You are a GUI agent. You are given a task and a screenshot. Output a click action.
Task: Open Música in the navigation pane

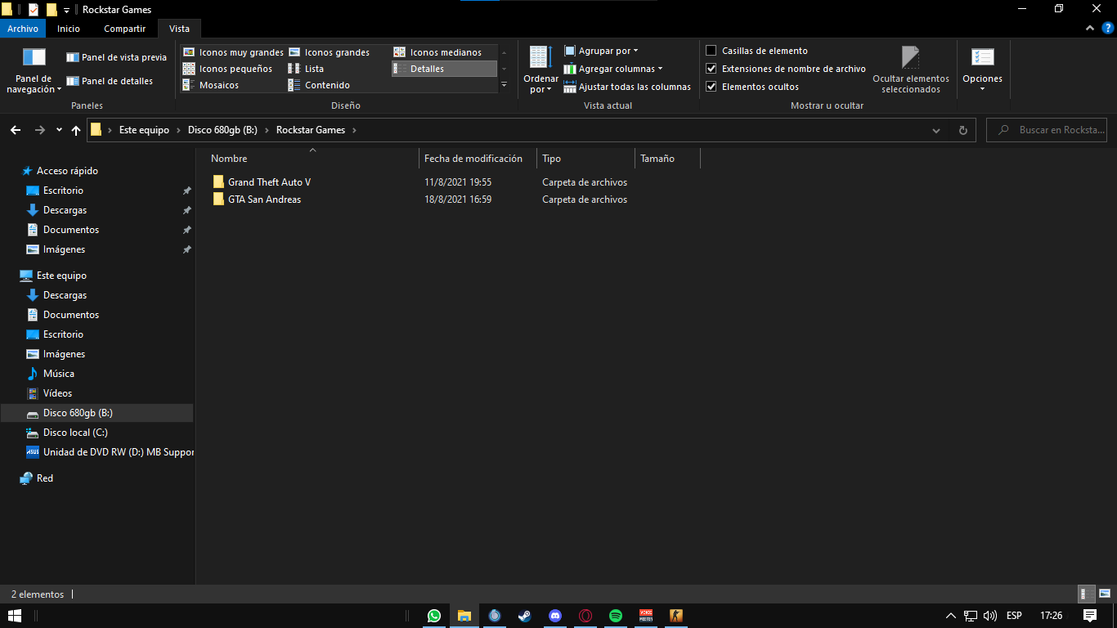58,374
